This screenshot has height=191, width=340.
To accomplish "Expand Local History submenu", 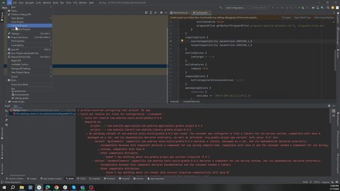I will click(x=30, y=45).
